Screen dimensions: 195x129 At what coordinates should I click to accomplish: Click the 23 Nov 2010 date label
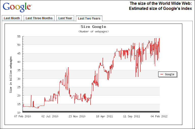[77, 117]
